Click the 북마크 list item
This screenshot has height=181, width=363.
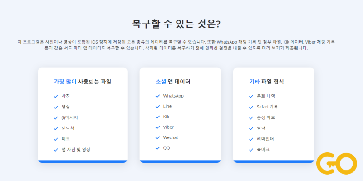point(263,149)
